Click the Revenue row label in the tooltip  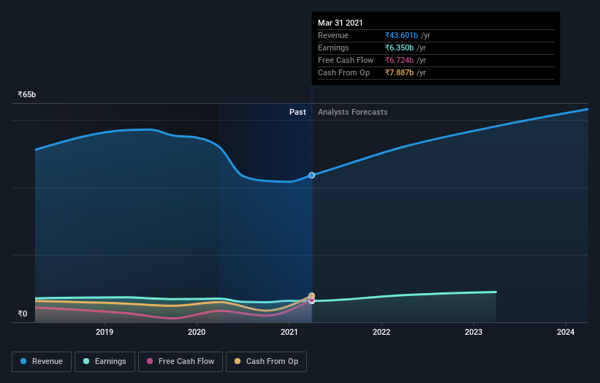(x=333, y=35)
